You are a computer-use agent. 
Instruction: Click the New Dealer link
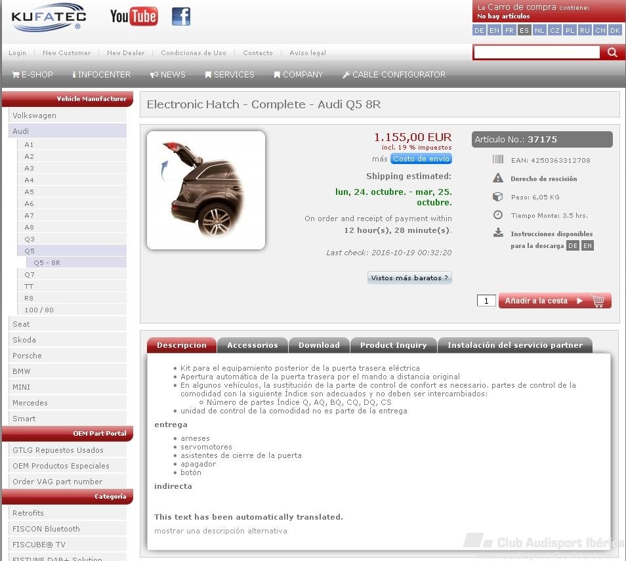(x=126, y=52)
